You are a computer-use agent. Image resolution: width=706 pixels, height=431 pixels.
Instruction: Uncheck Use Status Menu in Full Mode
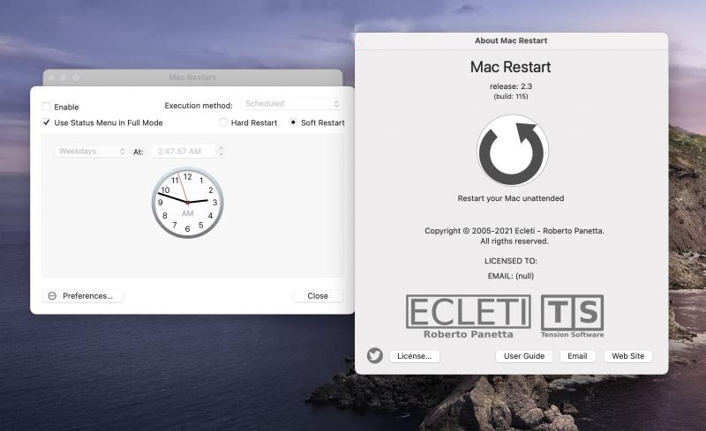[x=47, y=123]
